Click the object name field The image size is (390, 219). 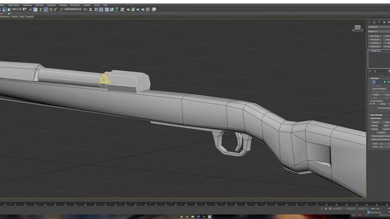pyautogui.click(x=379, y=27)
